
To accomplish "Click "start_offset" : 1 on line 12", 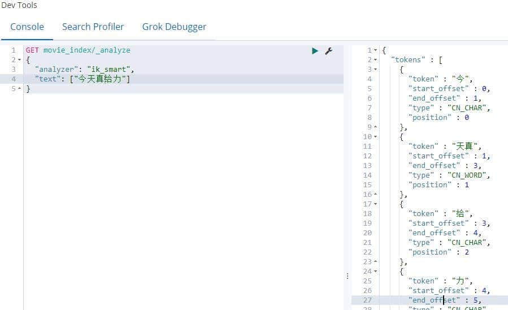I will click(449, 156).
